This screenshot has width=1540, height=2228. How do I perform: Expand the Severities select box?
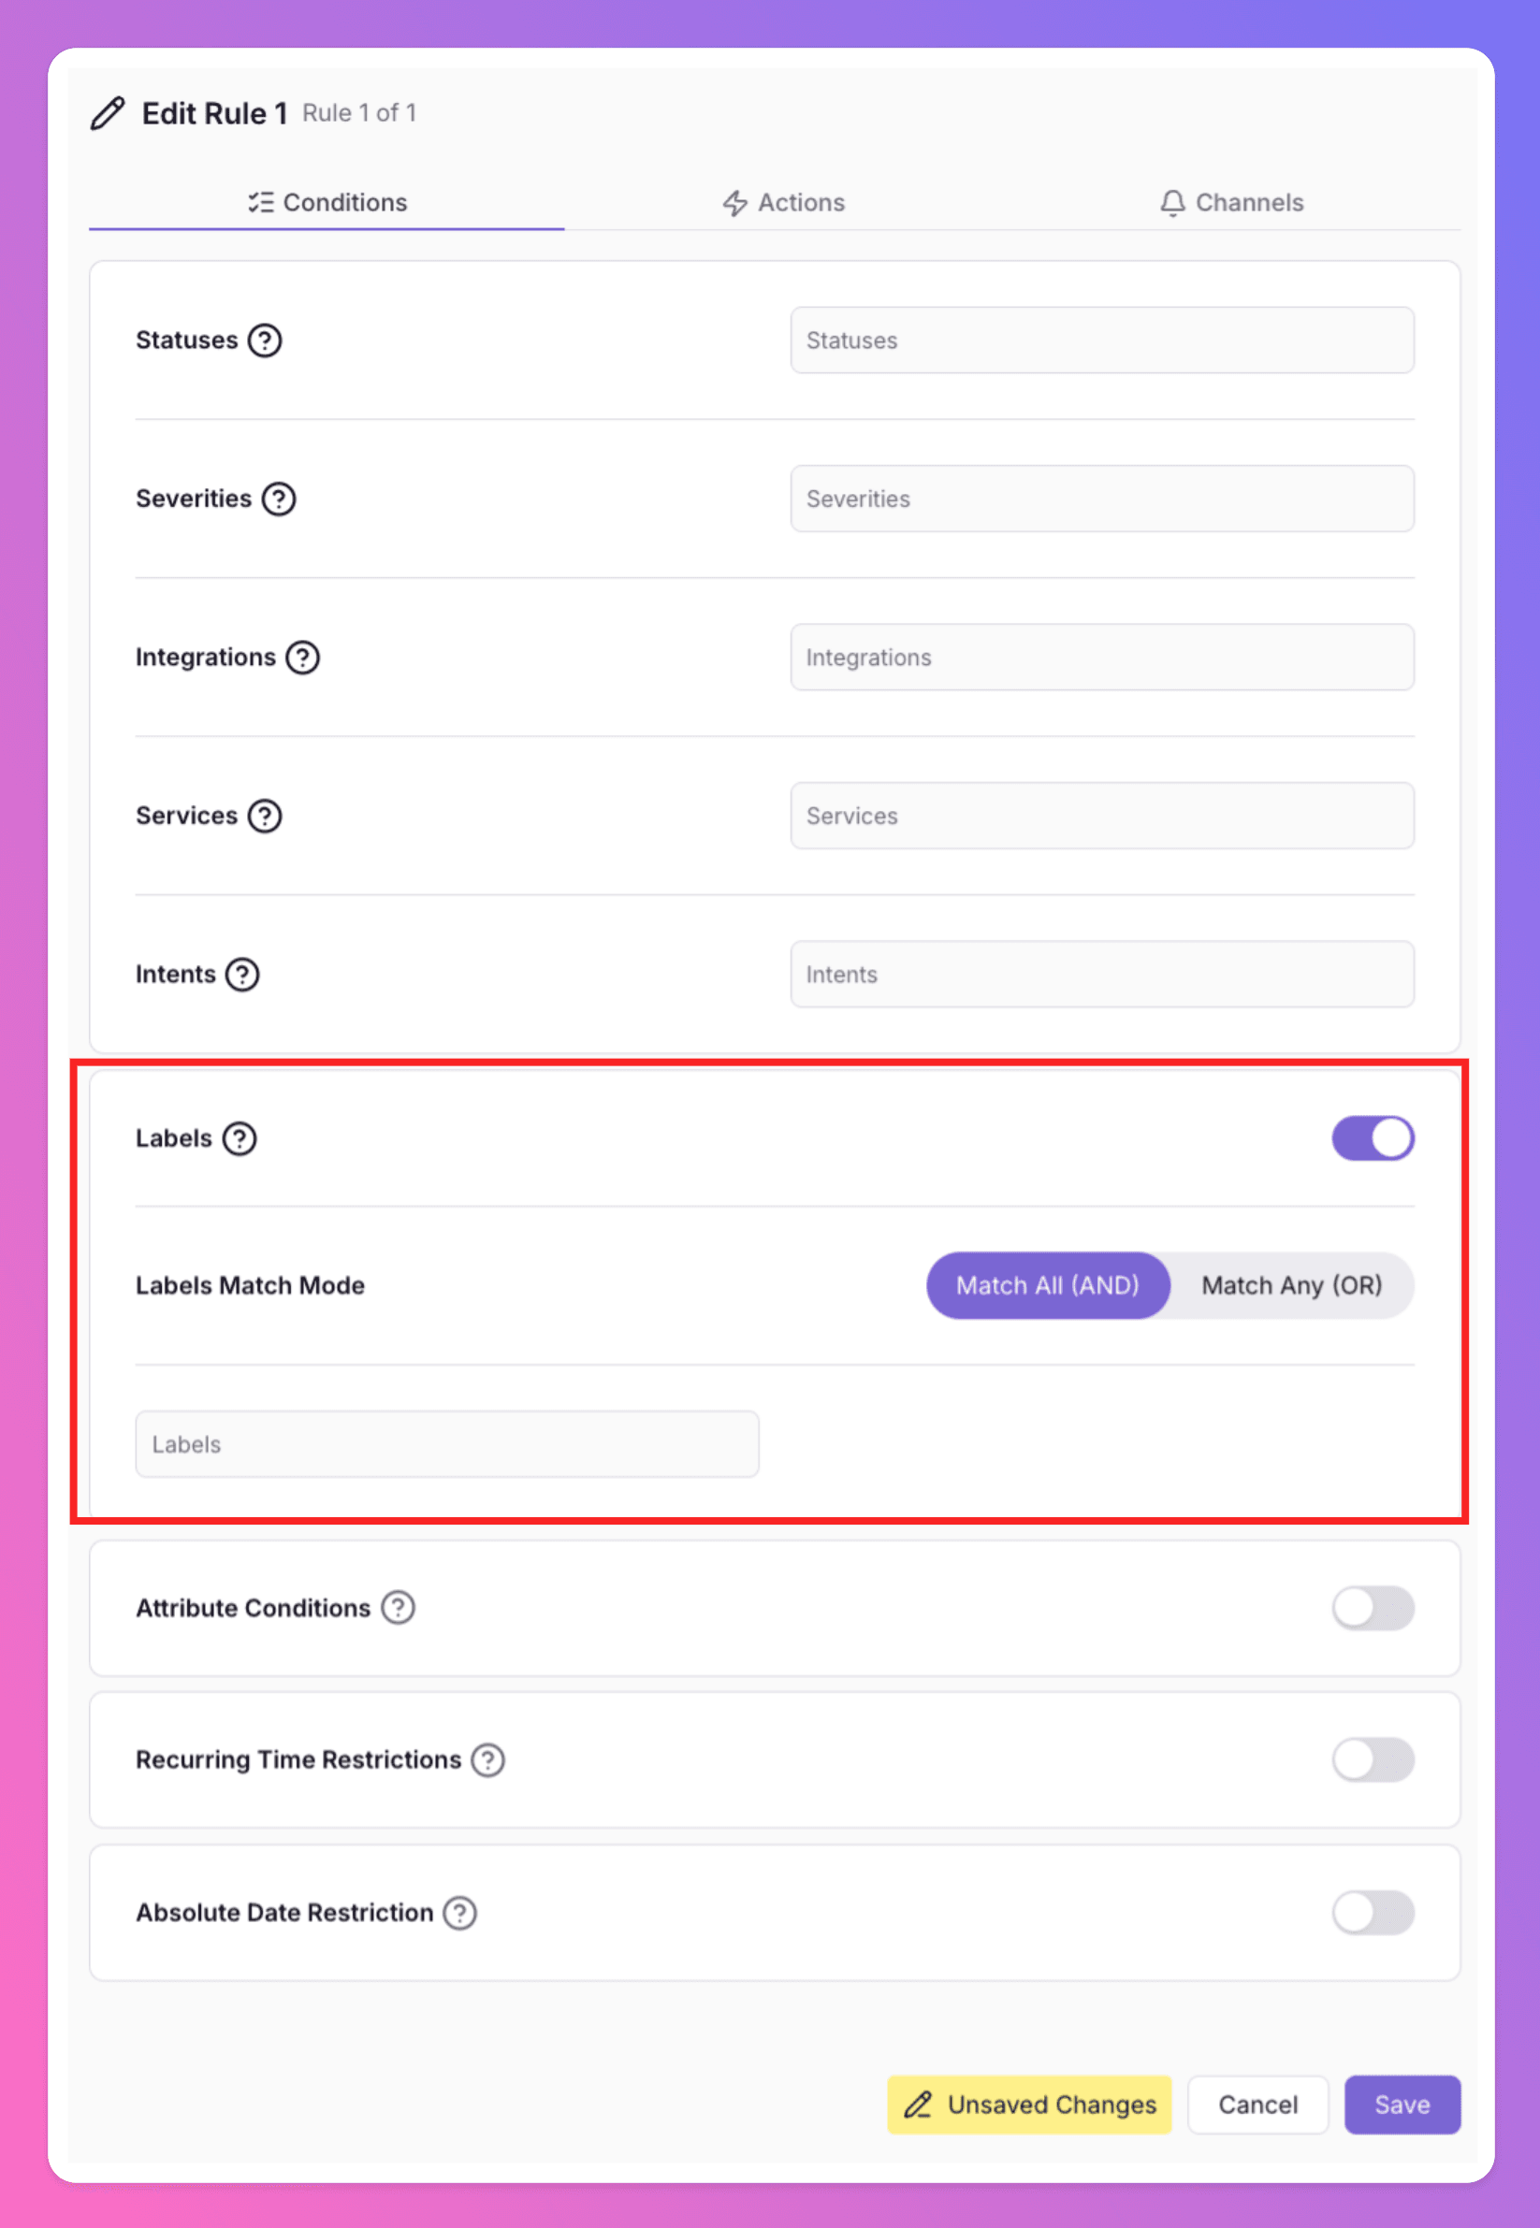click(x=1102, y=499)
